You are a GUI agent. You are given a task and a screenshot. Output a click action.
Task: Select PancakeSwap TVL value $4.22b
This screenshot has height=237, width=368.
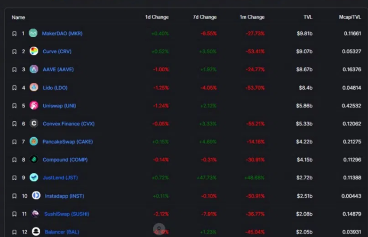coord(304,142)
